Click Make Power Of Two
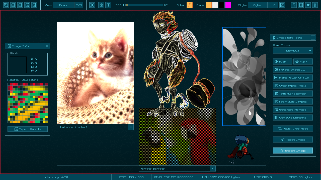 [x=293, y=77]
